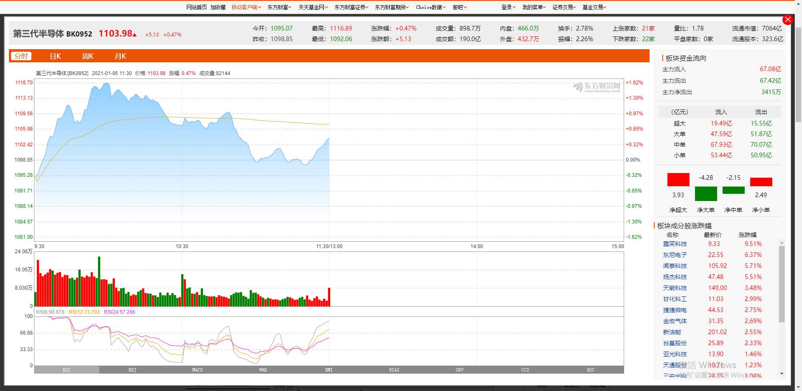The width and height of the screenshot is (802, 391).
Task: Select the CCI indicator tab
Action: tap(525, 370)
